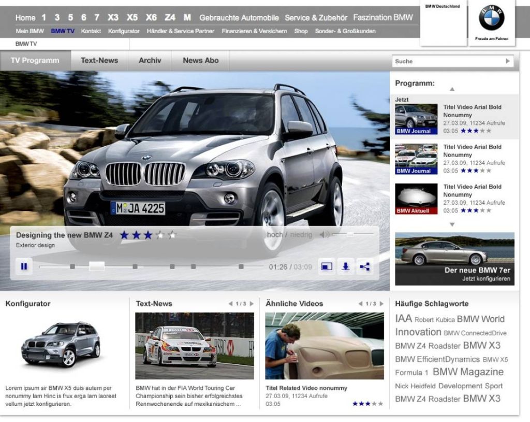530x422 pixels.
Task: Go to previous Ähnliche Videos arrow
Action: 360,304
